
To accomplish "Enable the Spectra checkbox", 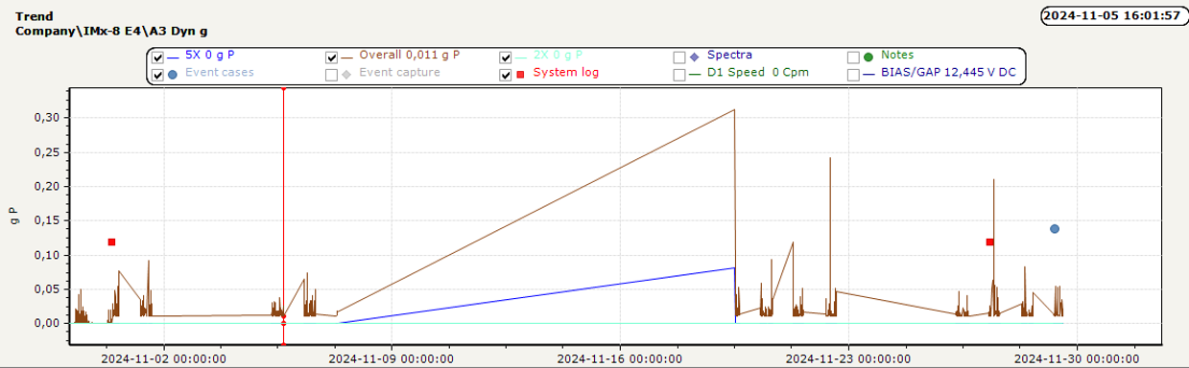I will pyautogui.click(x=679, y=57).
